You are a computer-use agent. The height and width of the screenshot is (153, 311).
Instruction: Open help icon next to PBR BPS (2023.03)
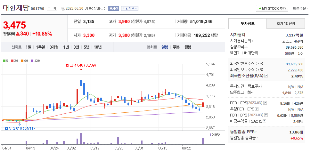point(266,115)
